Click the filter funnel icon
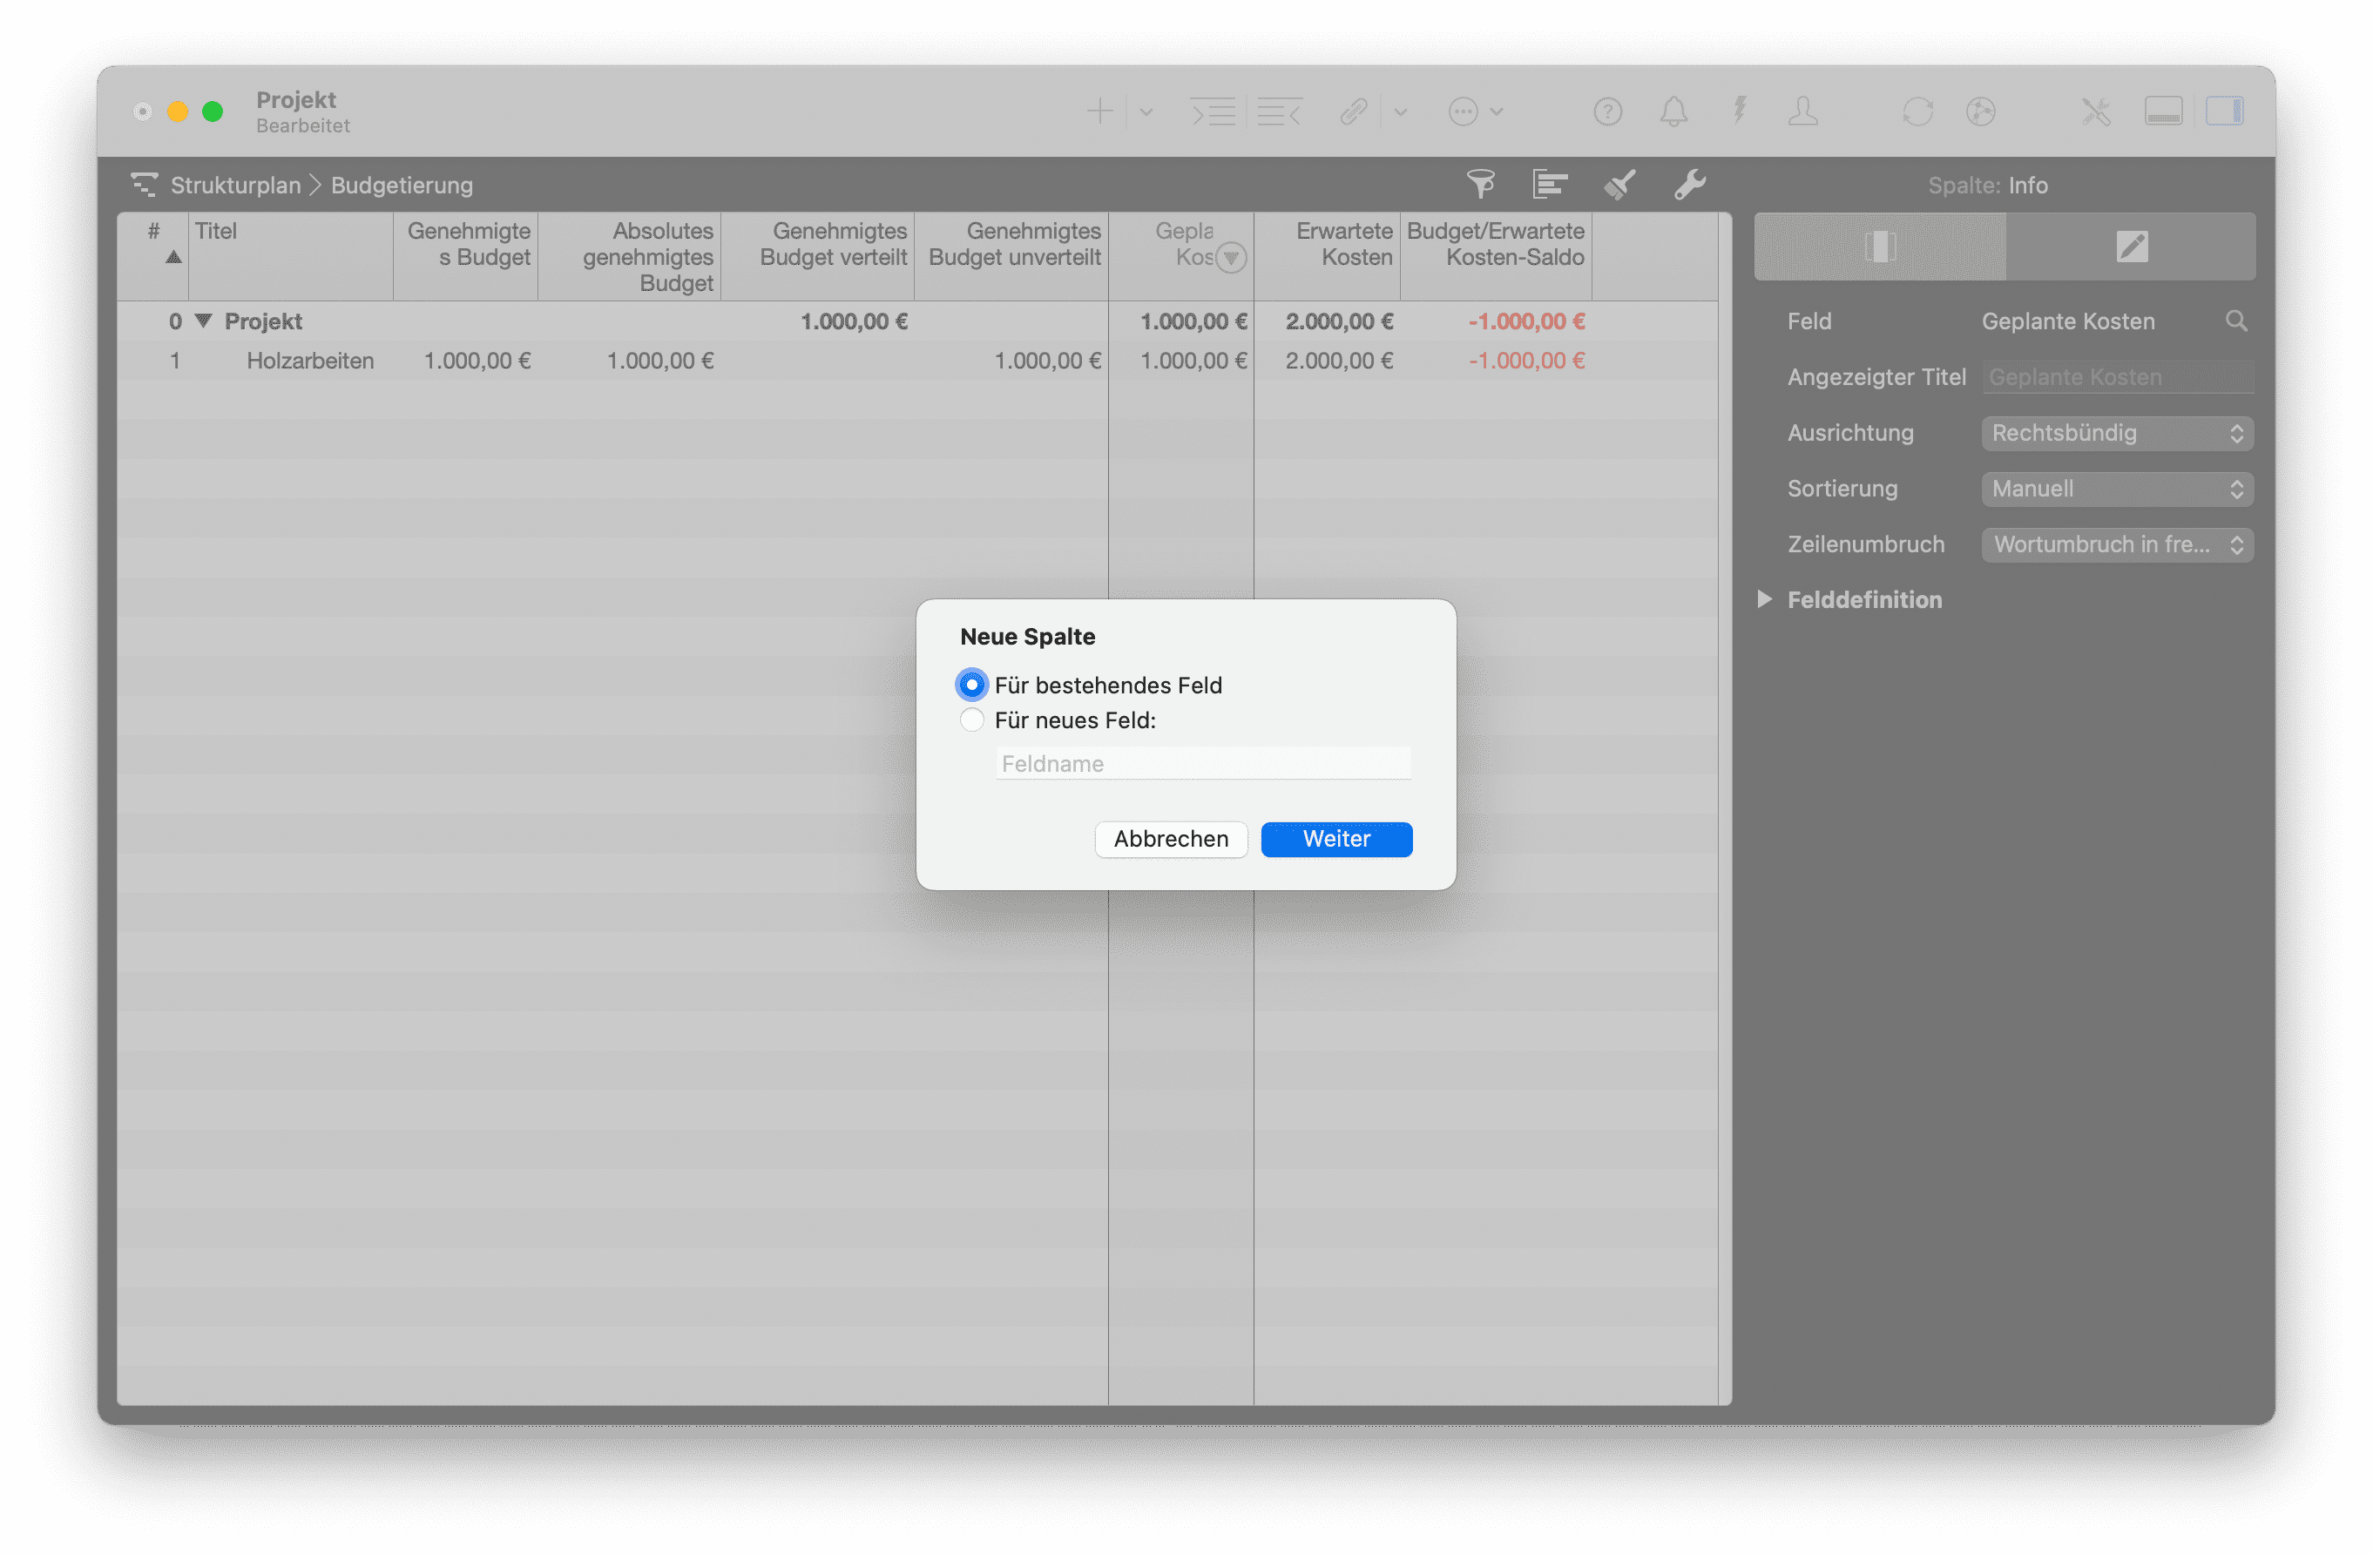 [x=1481, y=185]
